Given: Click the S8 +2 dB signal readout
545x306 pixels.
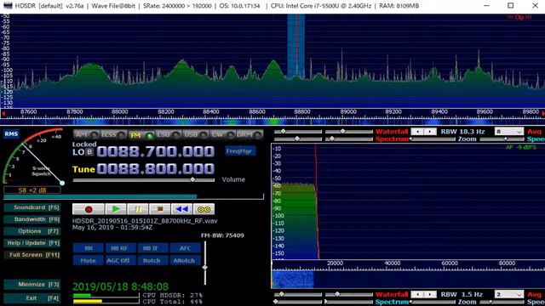Looking at the screenshot, I should [x=32, y=190].
